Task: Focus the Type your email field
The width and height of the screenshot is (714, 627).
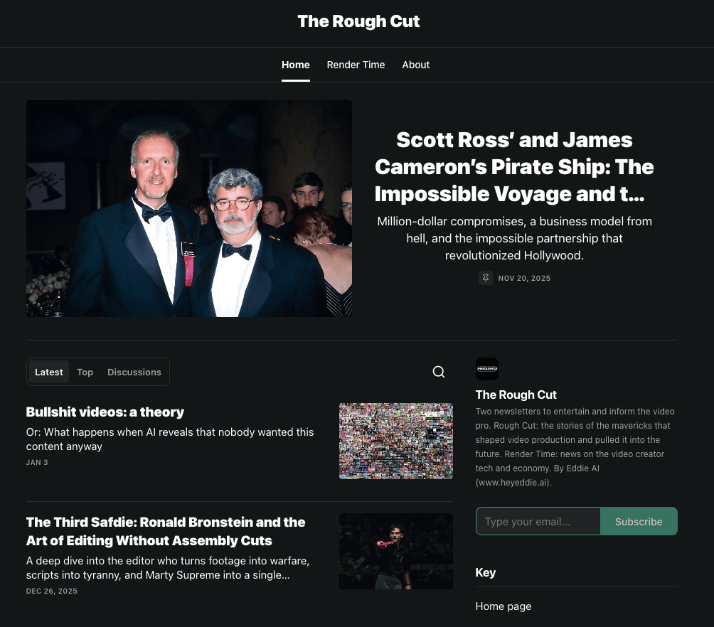Action: coord(538,521)
